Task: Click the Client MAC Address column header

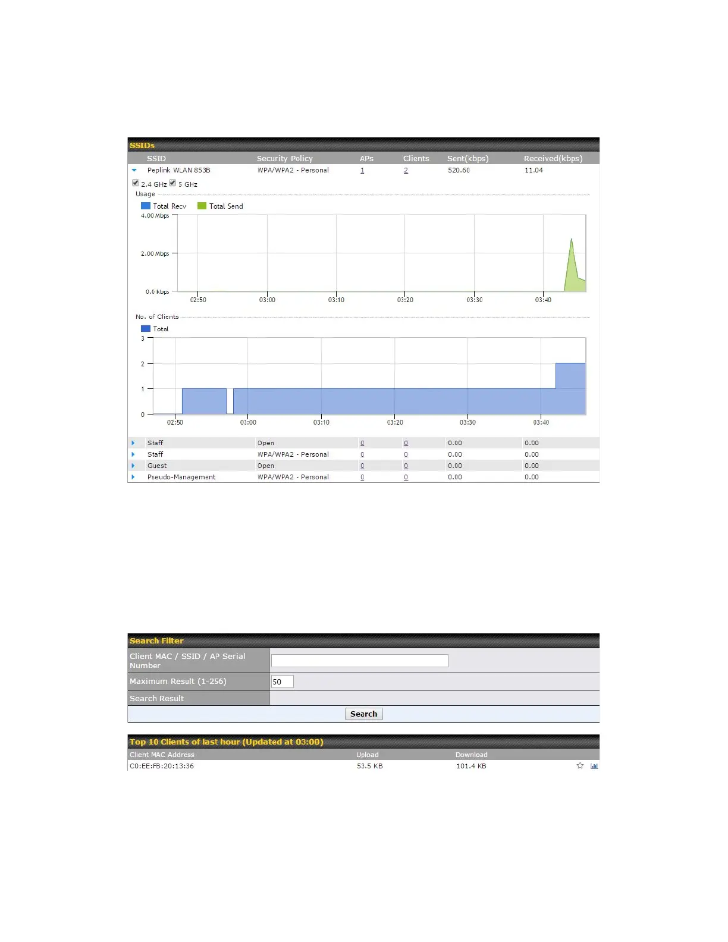Action: (162, 755)
